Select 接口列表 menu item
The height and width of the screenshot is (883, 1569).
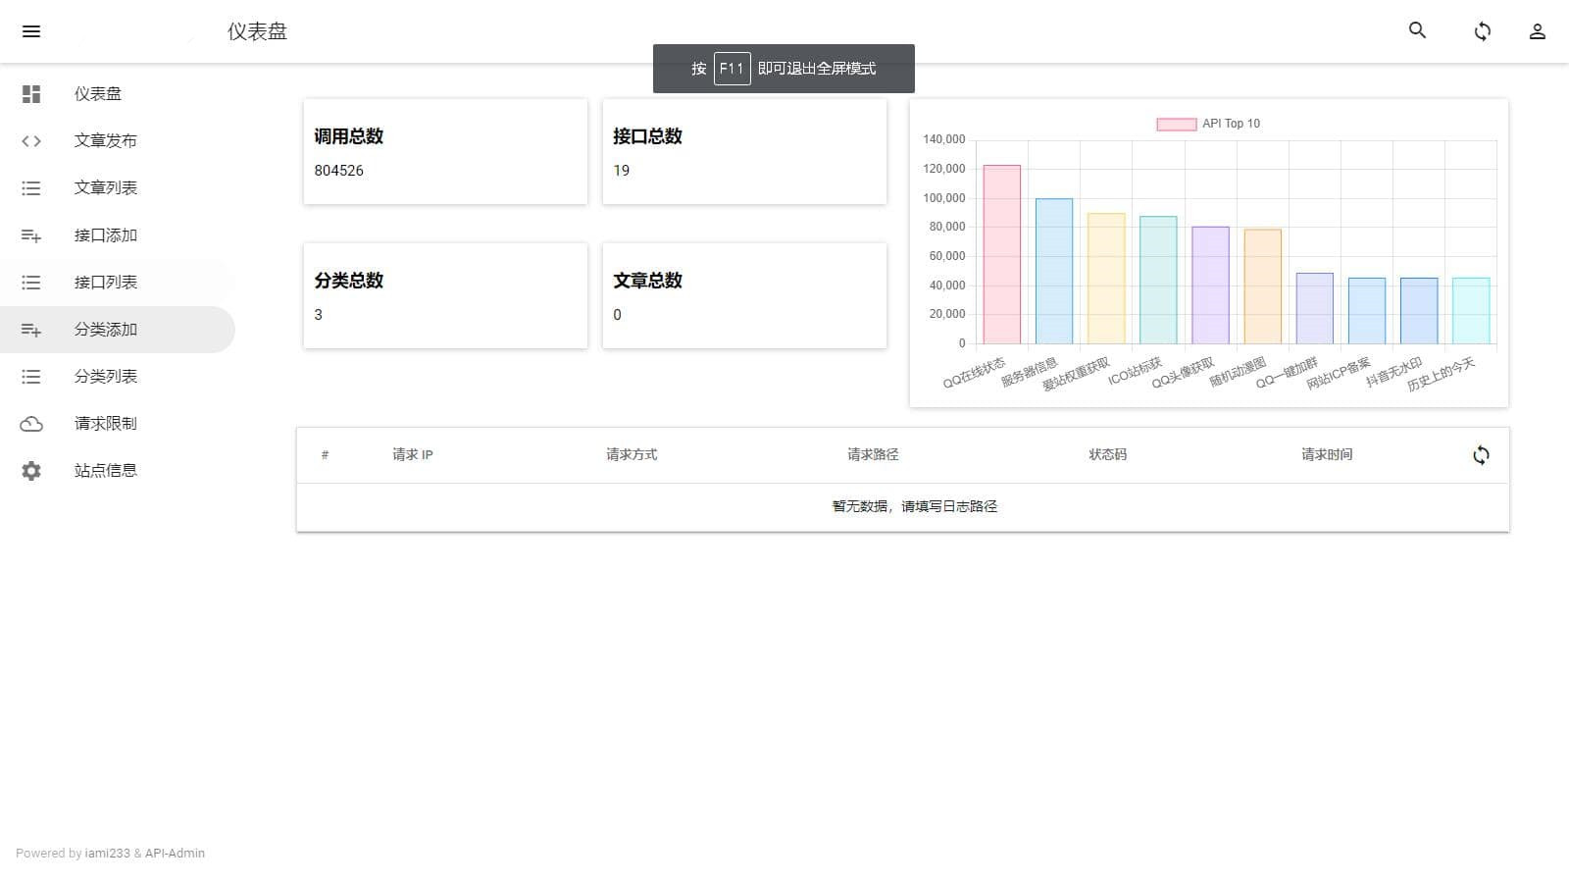118,283
